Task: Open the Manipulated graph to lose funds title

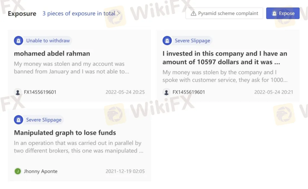Action: (65, 133)
